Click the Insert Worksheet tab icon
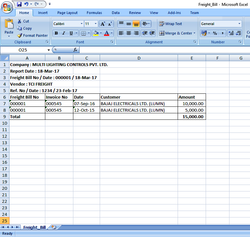This screenshot has height=237, width=250. [x=54, y=227]
